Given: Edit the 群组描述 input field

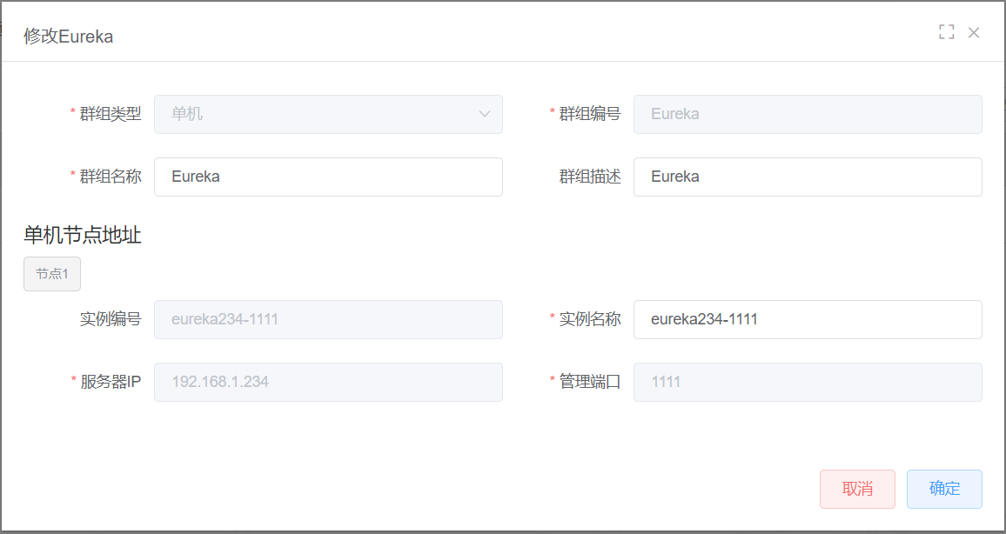Looking at the screenshot, I should (x=808, y=177).
